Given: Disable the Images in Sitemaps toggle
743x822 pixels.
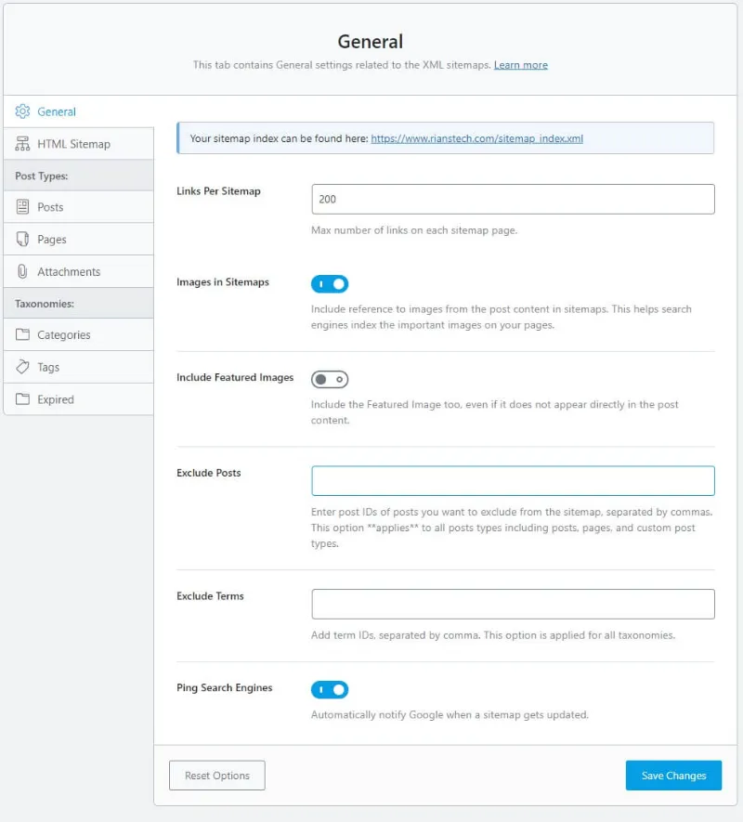Looking at the screenshot, I should [330, 283].
